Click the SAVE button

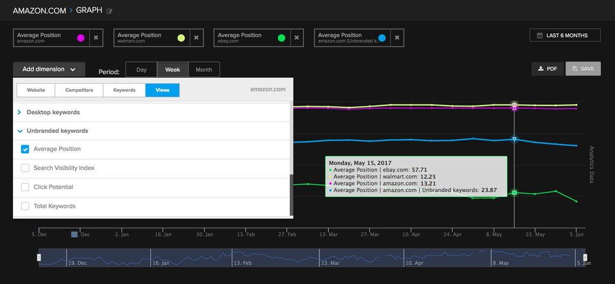tap(583, 68)
